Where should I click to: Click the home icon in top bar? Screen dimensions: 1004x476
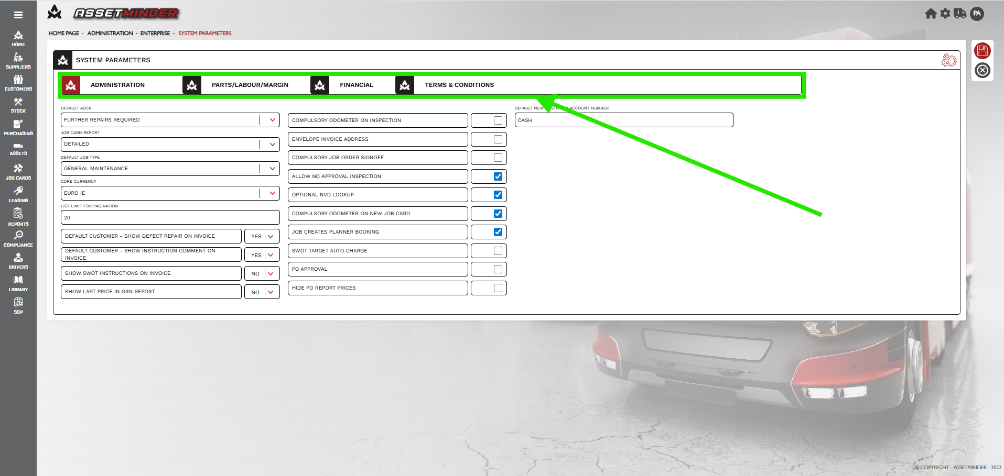pyautogui.click(x=931, y=14)
